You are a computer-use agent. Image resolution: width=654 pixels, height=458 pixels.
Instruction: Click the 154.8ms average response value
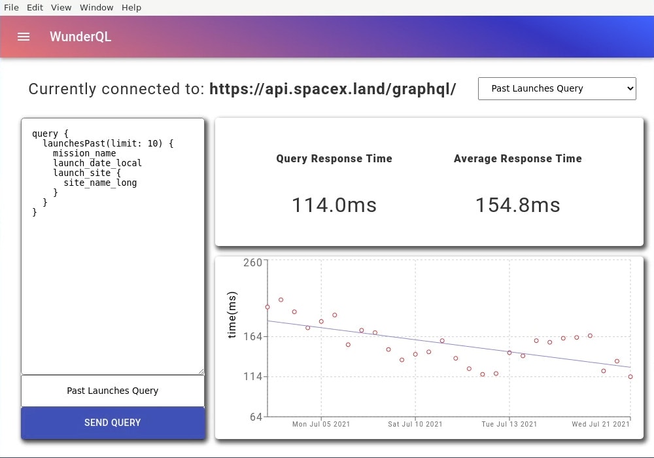[517, 205]
